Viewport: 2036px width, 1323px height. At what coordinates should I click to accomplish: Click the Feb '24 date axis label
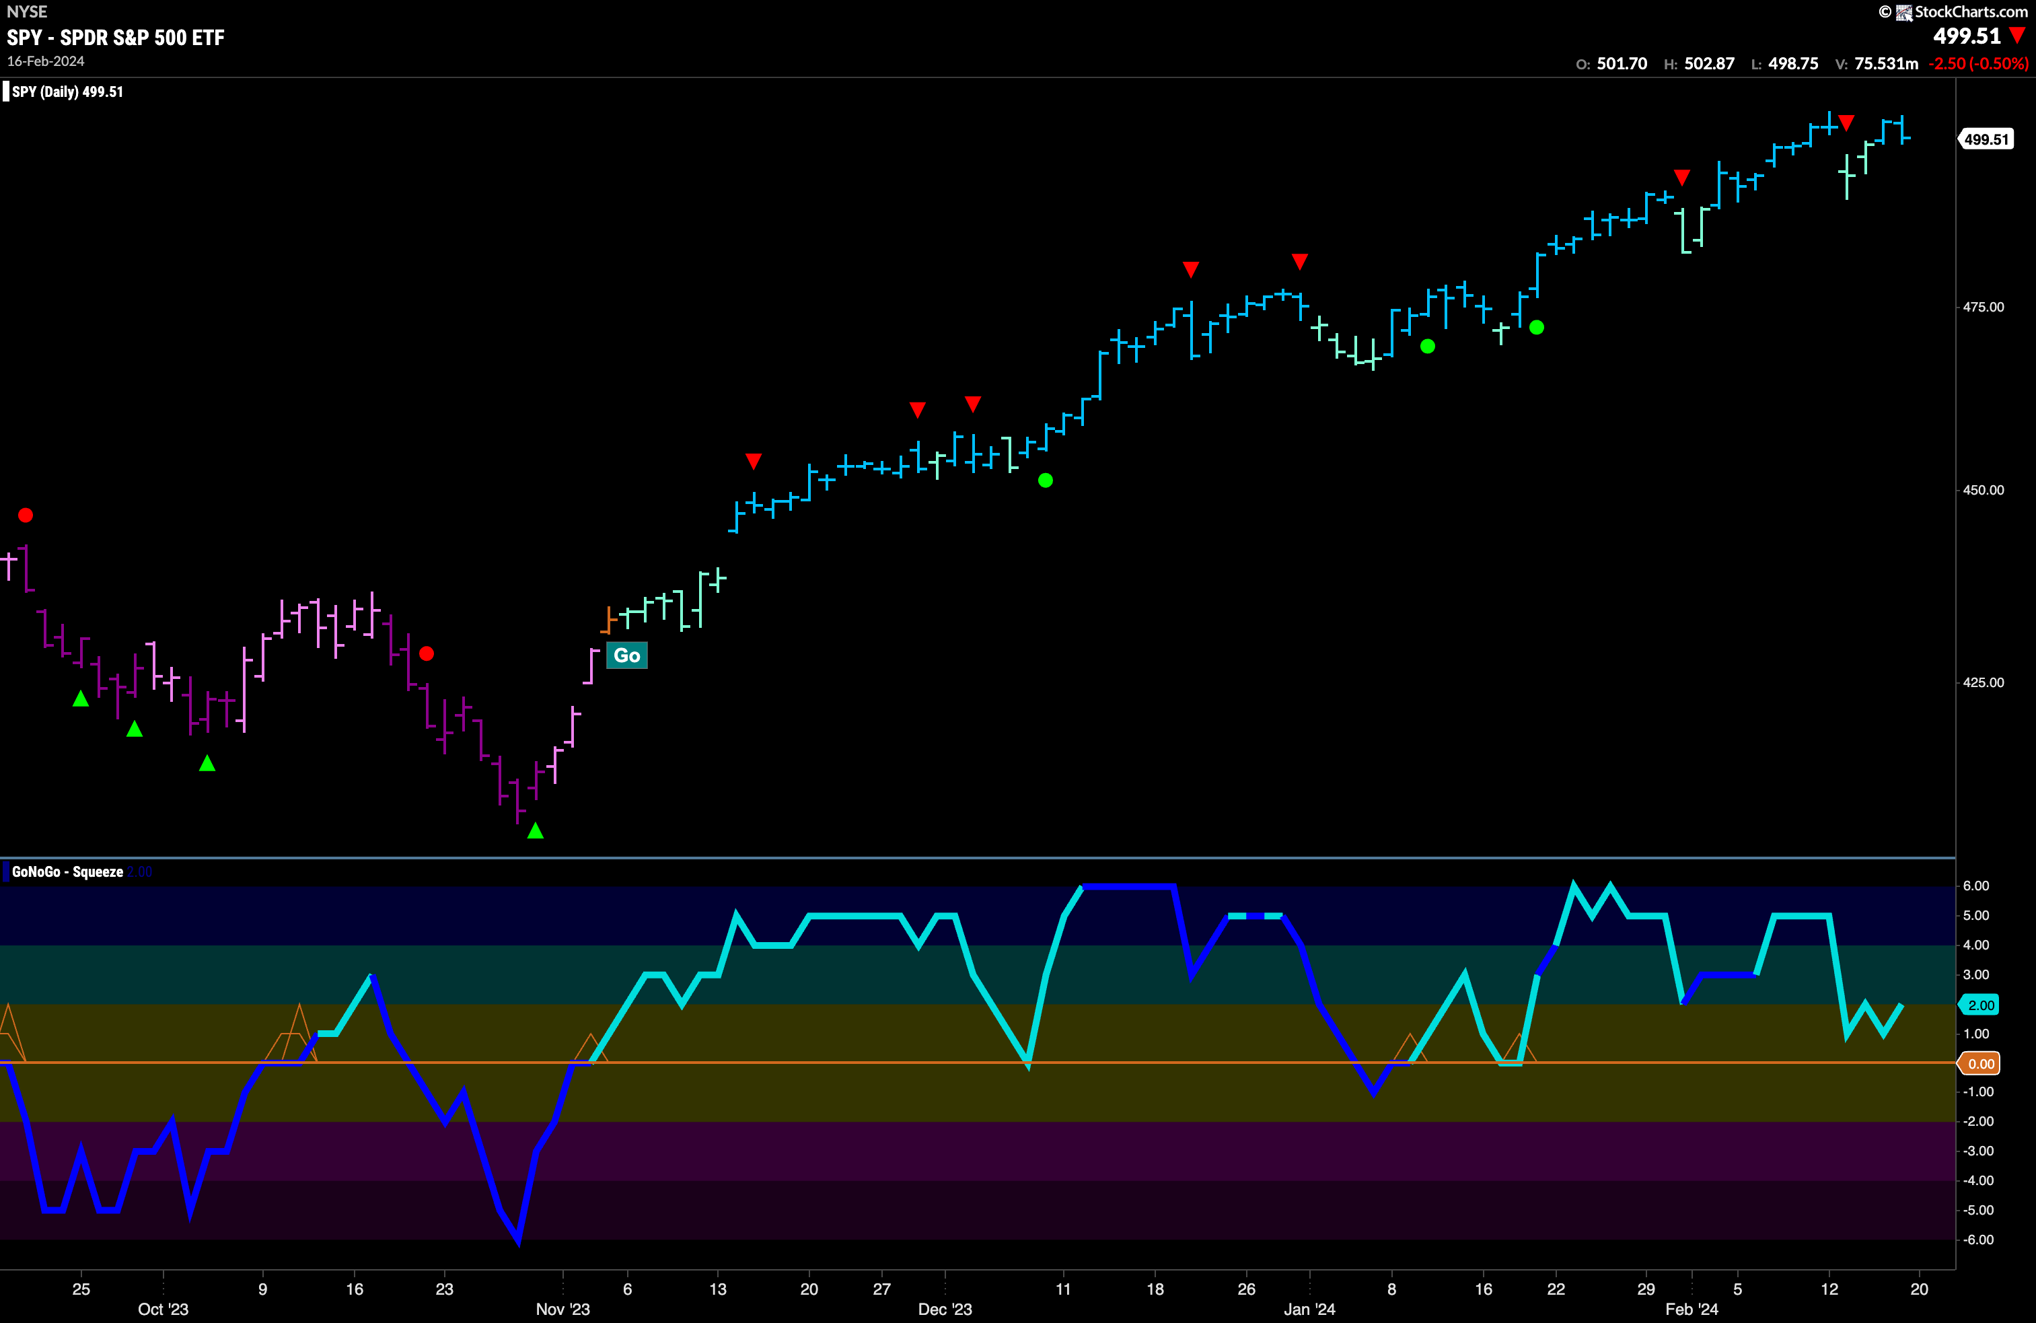click(1692, 1310)
